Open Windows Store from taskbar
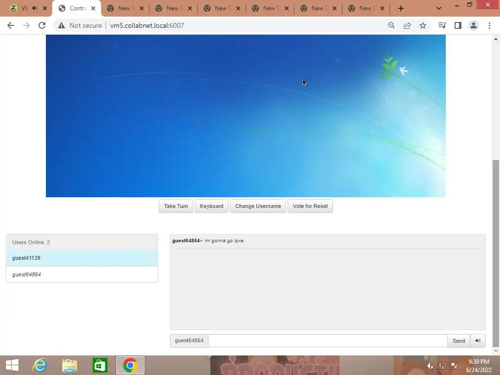Image resolution: width=500 pixels, height=375 pixels. [100, 365]
